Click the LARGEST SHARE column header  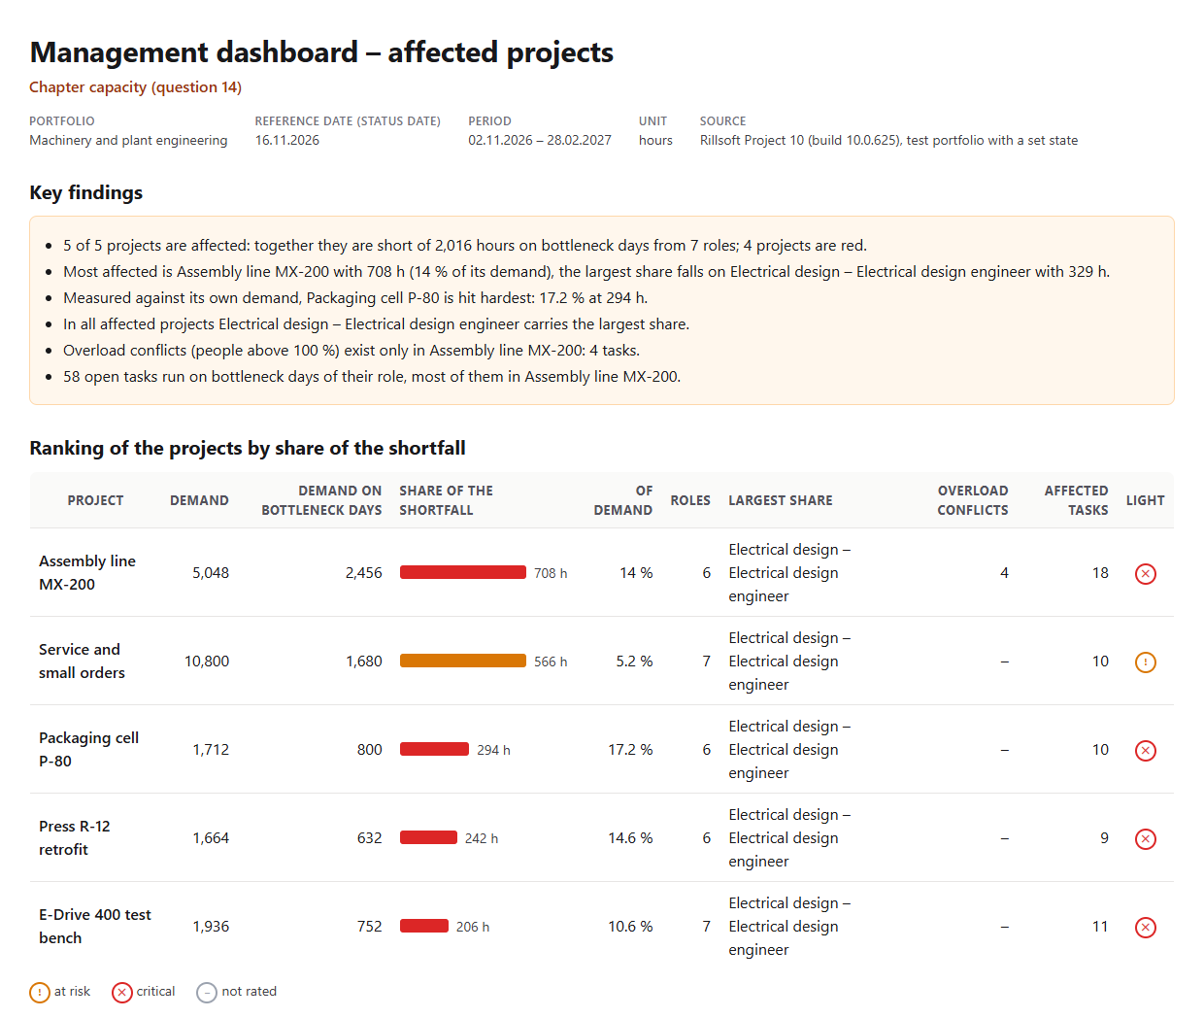coord(781,501)
